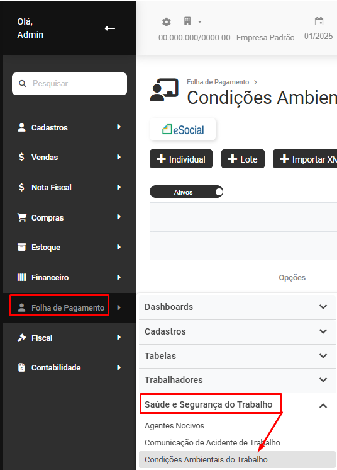Expand the Tabelas section chevron

click(323, 356)
